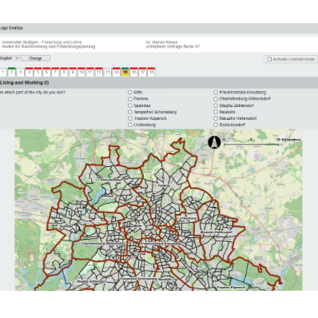Click the Pankow label on the map
318x318 pixels.
point(164,185)
